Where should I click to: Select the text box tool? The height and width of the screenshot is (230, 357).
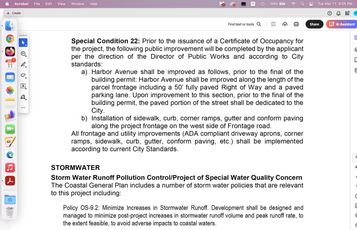23,86
